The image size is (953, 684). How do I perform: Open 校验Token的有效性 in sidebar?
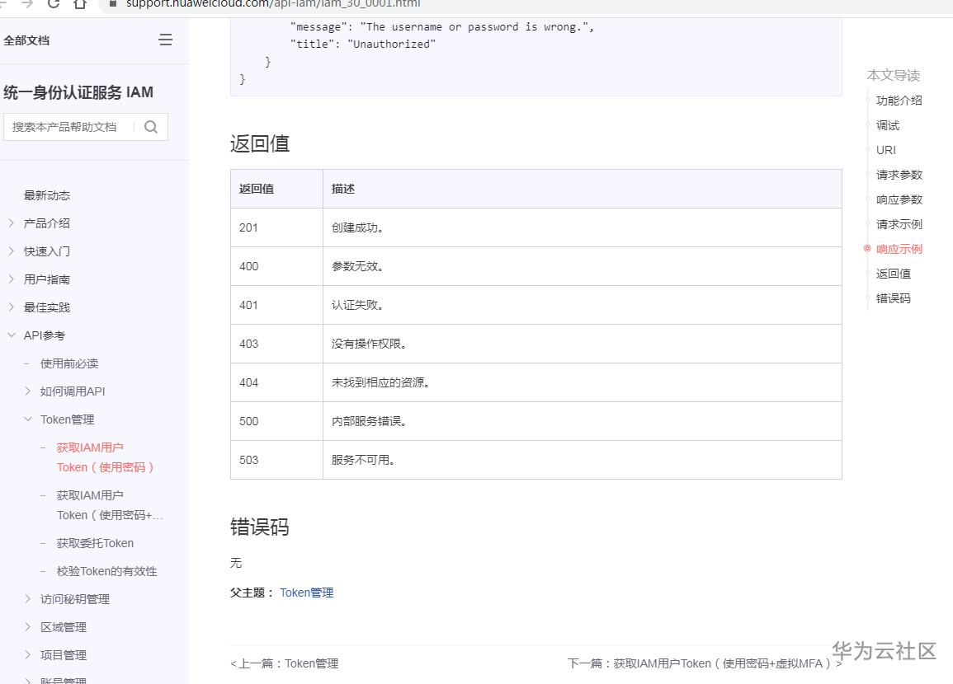click(x=106, y=571)
